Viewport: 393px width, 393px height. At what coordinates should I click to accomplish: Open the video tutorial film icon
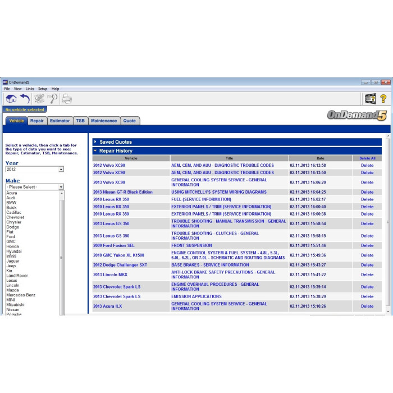[370, 98]
